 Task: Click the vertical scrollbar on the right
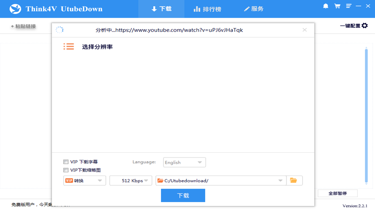coord(366,116)
